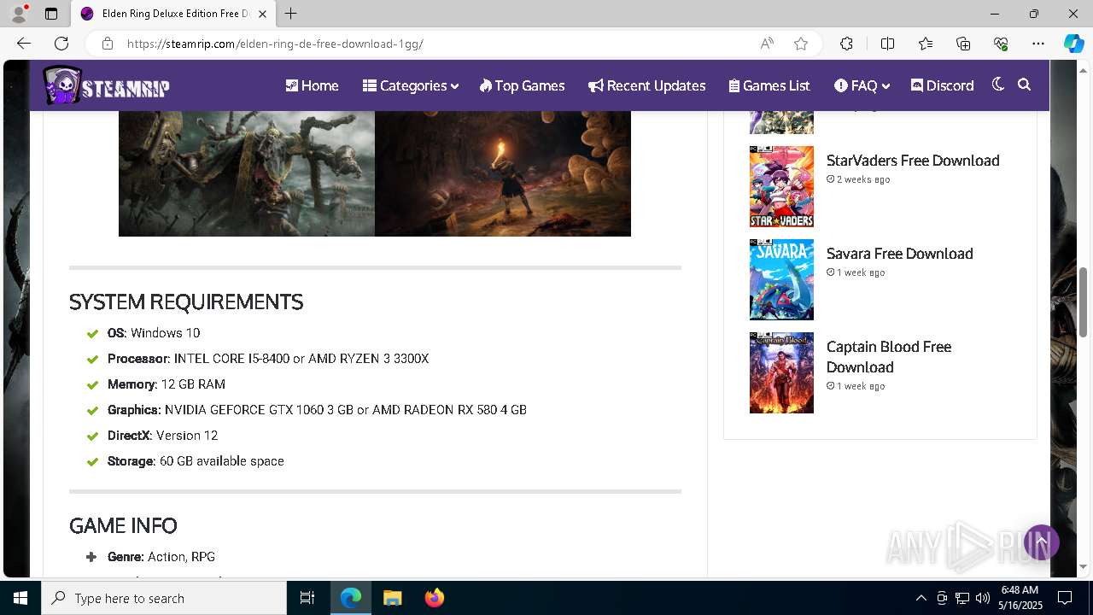Click the SYSTEM REQUIREMENTS heading
The width and height of the screenshot is (1093, 615).
(186, 302)
